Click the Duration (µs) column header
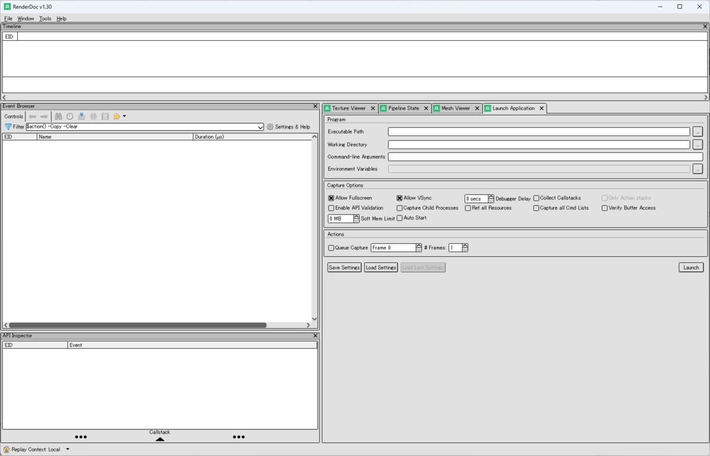710x456 pixels. [252, 137]
